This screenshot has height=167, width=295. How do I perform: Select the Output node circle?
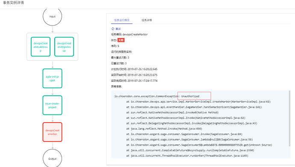point(52,158)
